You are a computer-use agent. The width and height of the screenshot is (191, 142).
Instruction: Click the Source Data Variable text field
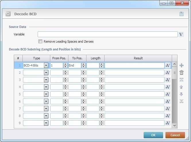[x=107, y=35]
